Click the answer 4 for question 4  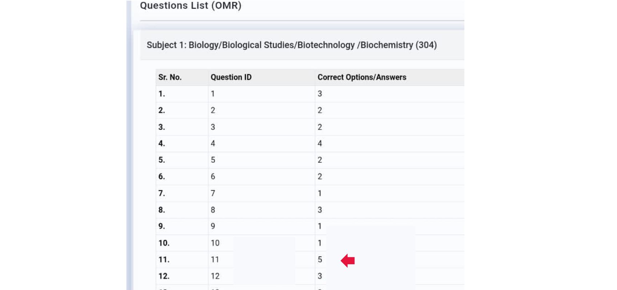(x=320, y=144)
